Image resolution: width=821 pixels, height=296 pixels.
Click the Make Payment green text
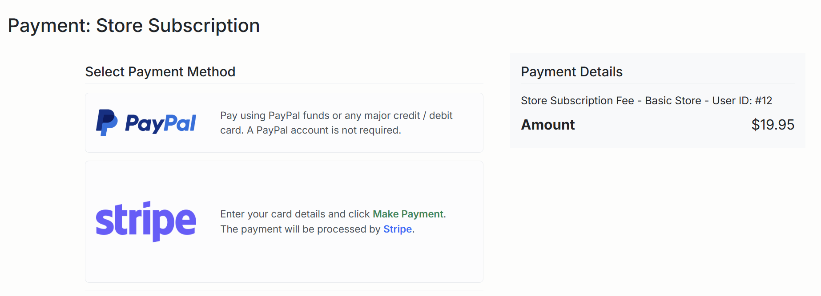[408, 214]
